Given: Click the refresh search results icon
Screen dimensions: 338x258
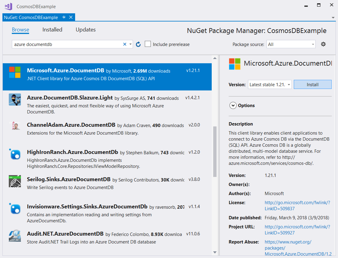Looking at the screenshot, I should click(x=138, y=44).
